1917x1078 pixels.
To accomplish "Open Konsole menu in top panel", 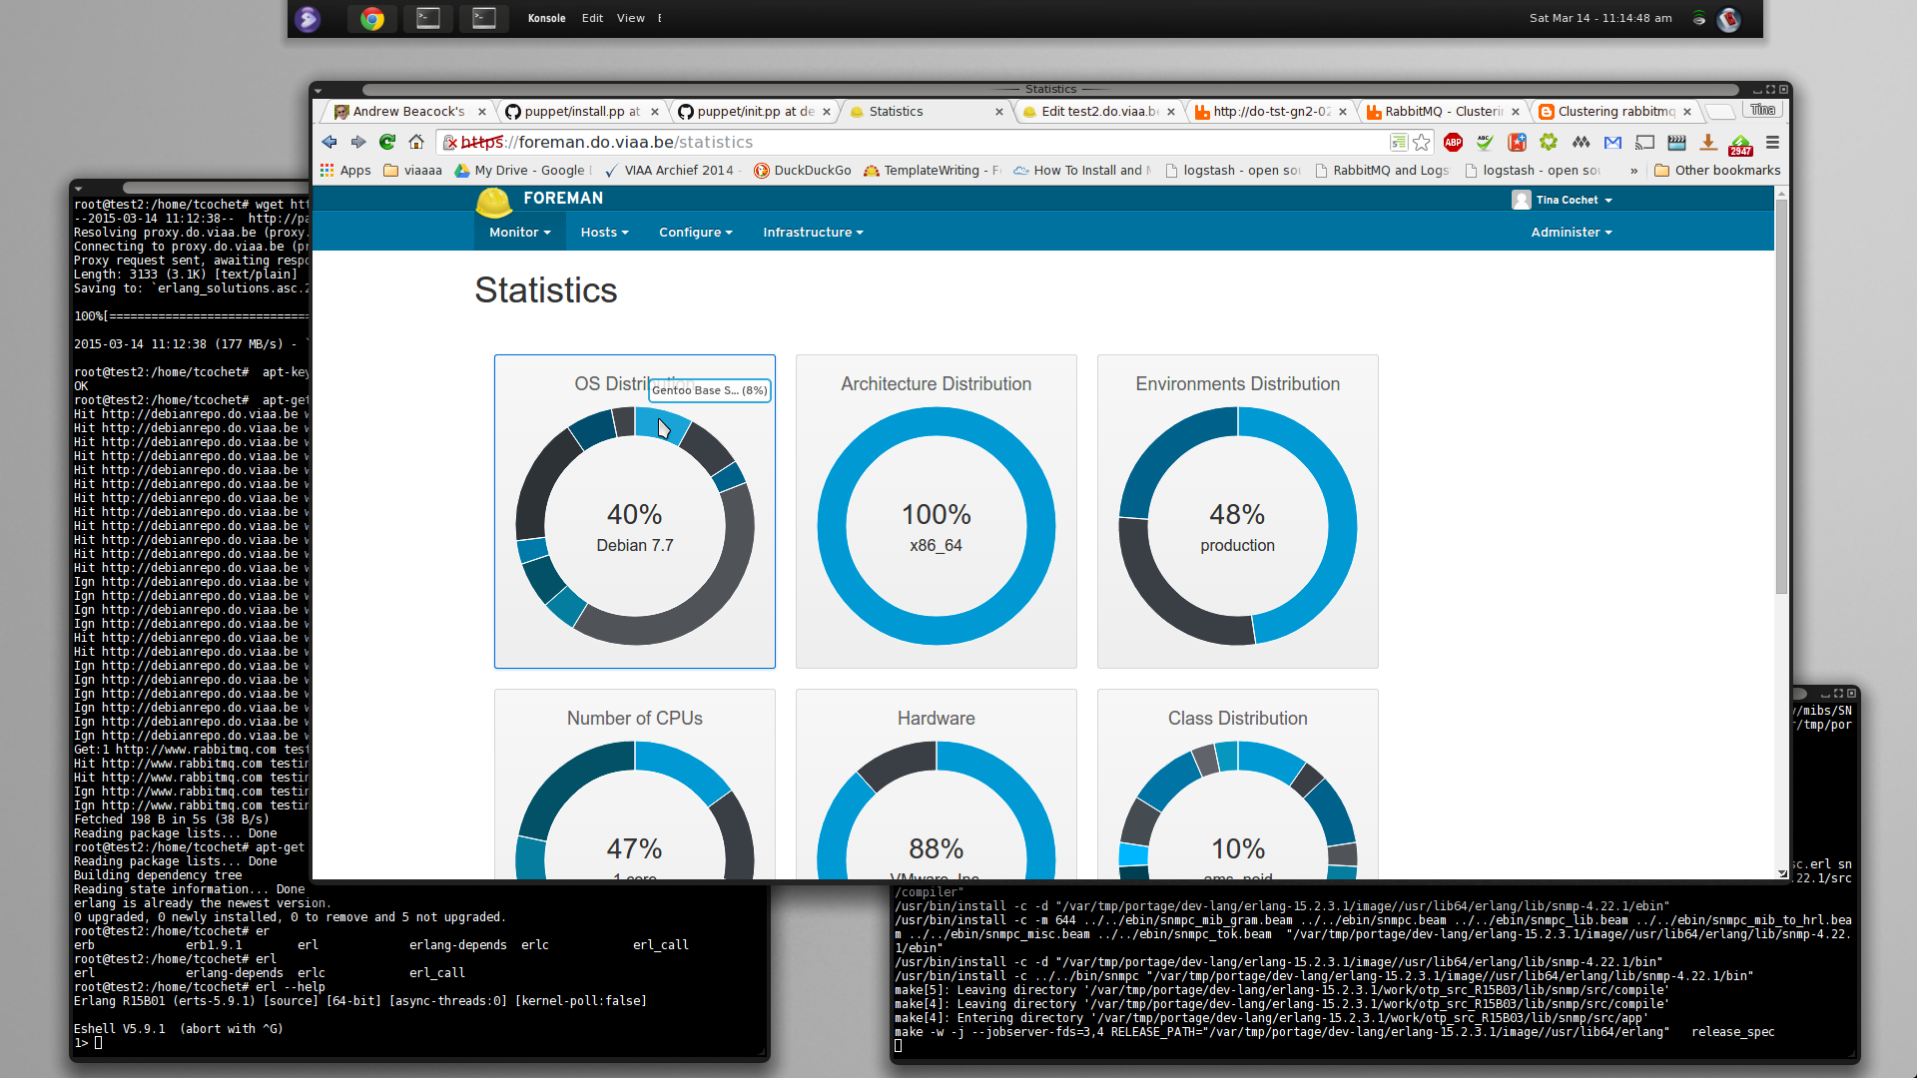I will coord(546,19).
